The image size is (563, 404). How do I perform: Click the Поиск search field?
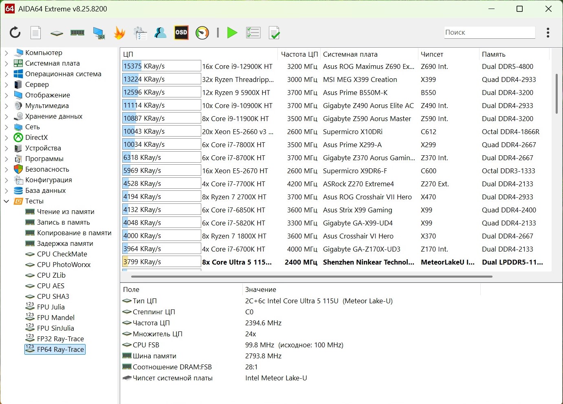489,33
